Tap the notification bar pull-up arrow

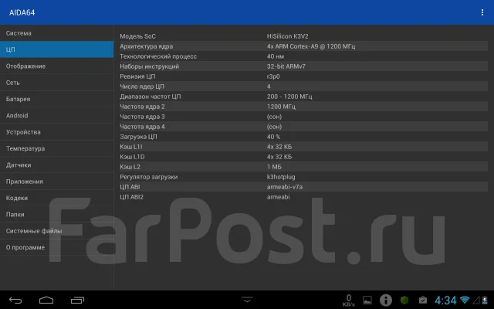(247, 299)
